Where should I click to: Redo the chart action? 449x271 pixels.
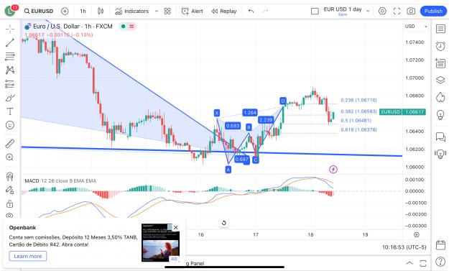tap(265, 12)
